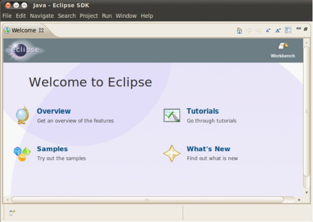Go to Workbench via arrow icon
The image size is (313, 222).
coord(283,46)
